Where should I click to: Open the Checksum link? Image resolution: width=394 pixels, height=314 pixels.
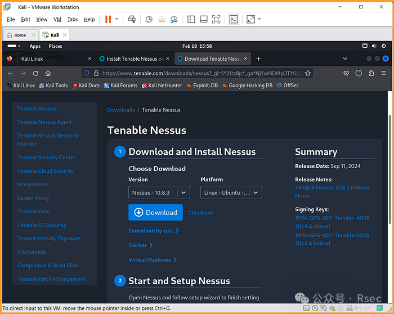point(201,213)
